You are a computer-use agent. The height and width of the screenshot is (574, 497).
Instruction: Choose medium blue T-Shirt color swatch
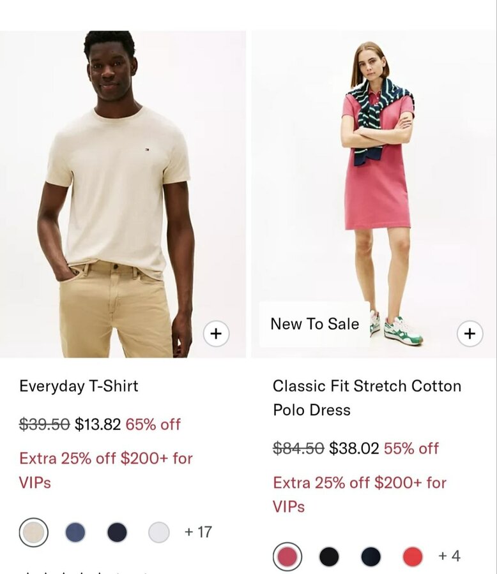[x=75, y=533]
